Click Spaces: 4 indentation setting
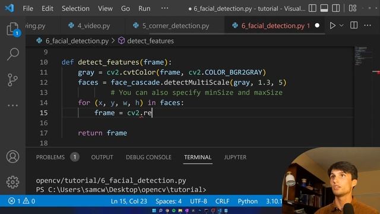This screenshot has height=214, width=380. click(169, 201)
